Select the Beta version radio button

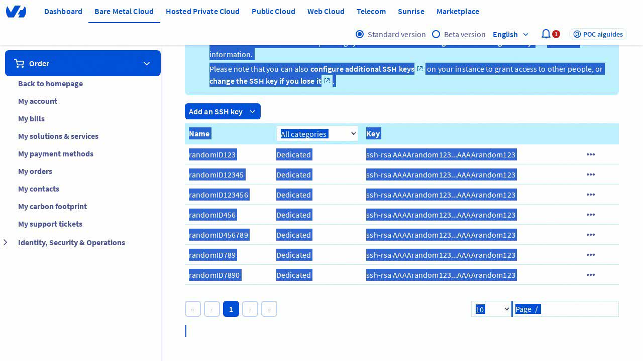coord(436,34)
